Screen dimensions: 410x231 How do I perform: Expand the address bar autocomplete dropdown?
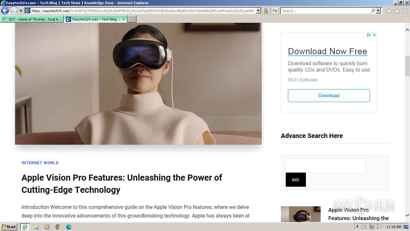(x=258, y=11)
